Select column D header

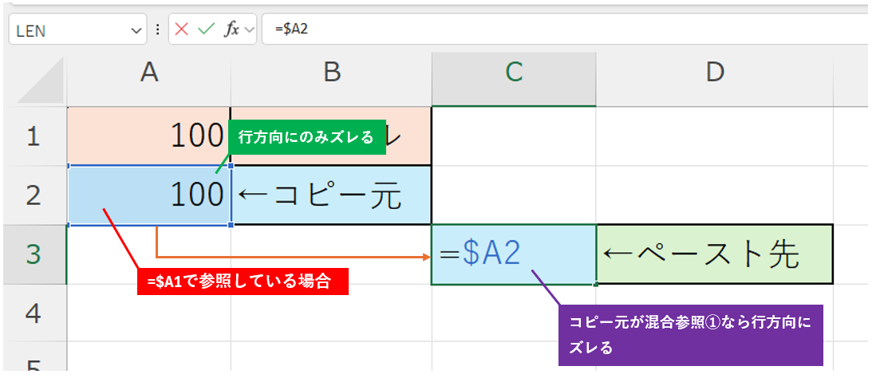coord(714,73)
